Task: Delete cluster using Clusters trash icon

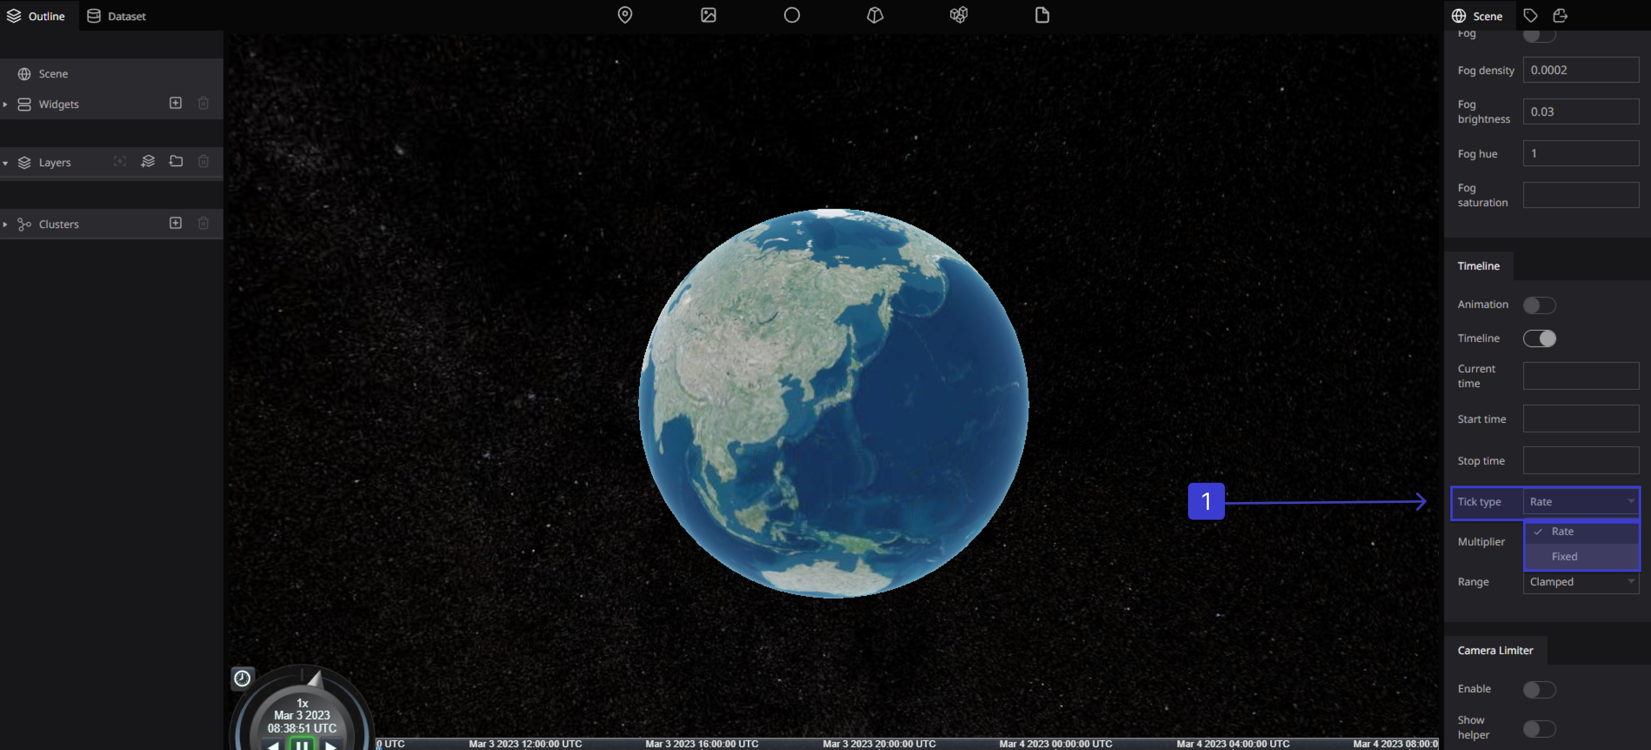Action: click(203, 223)
